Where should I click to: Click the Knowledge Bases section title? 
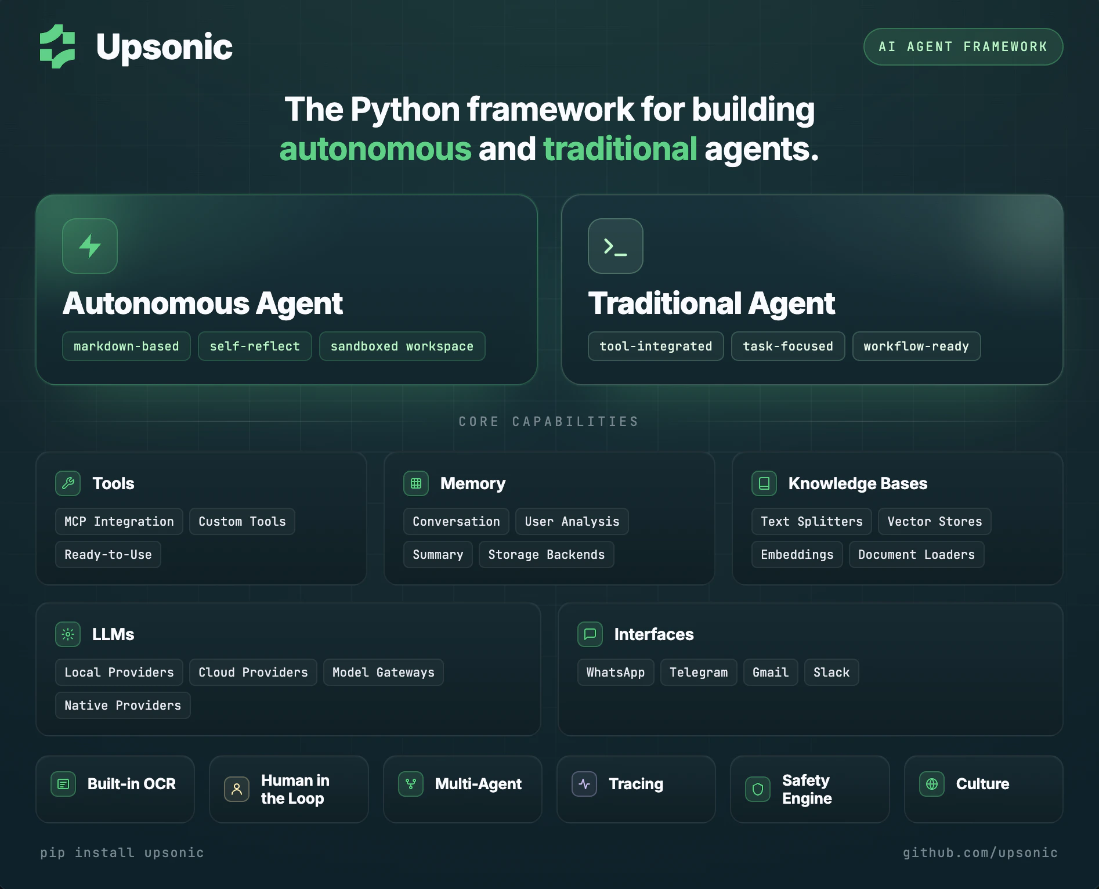click(x=858, y=483)
